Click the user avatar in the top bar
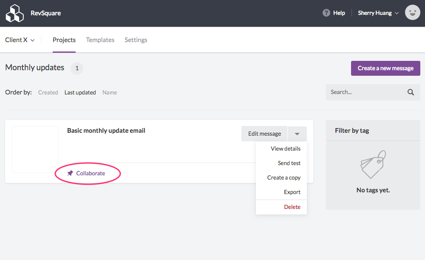Viewport: 425px width, 260px height. (x=412, y=12)
